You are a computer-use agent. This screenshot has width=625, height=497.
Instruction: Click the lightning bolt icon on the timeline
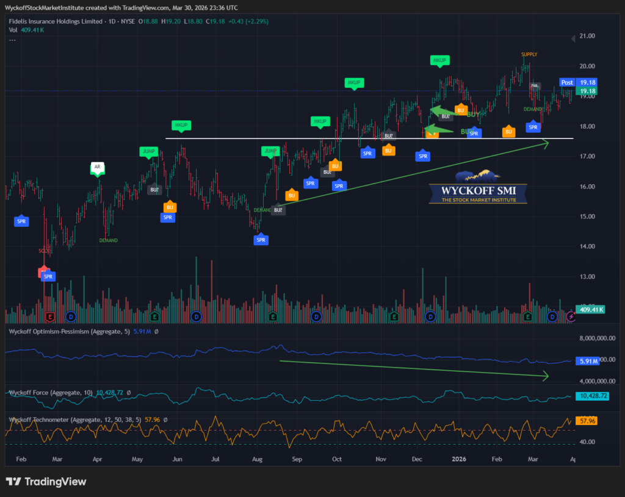[571, 316]
